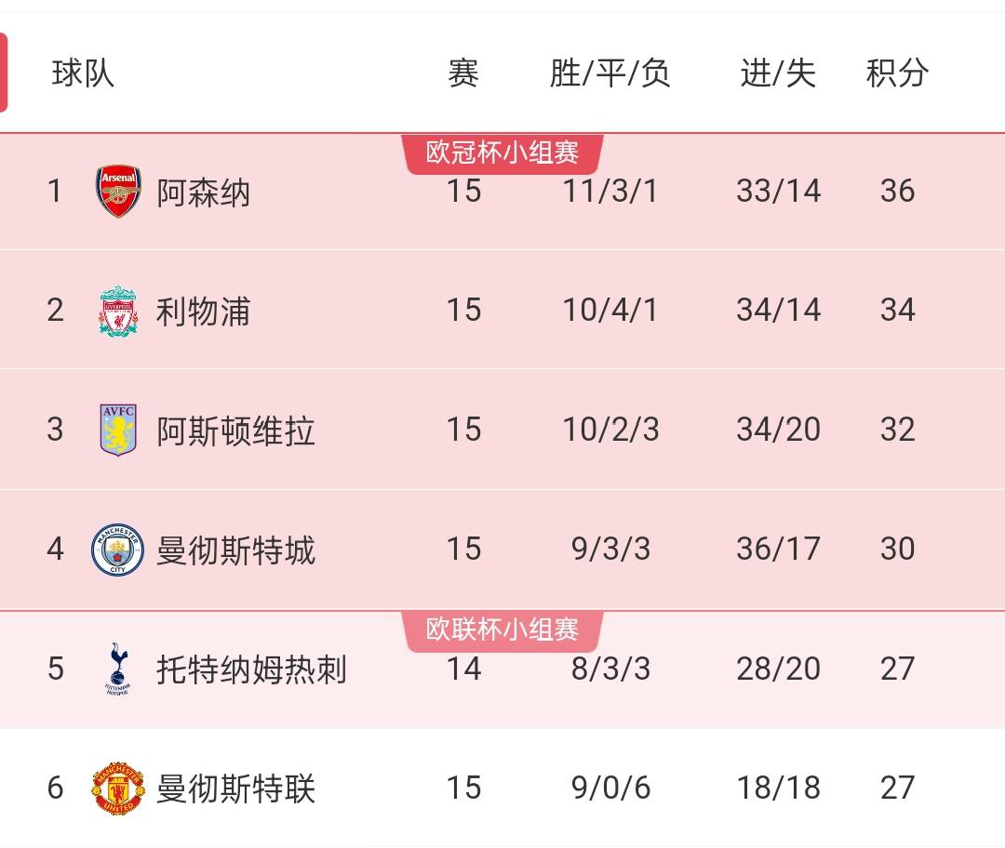1005x848 pixels.
Task: Click the Manchester City crest icon
Action: click(118, 549)
